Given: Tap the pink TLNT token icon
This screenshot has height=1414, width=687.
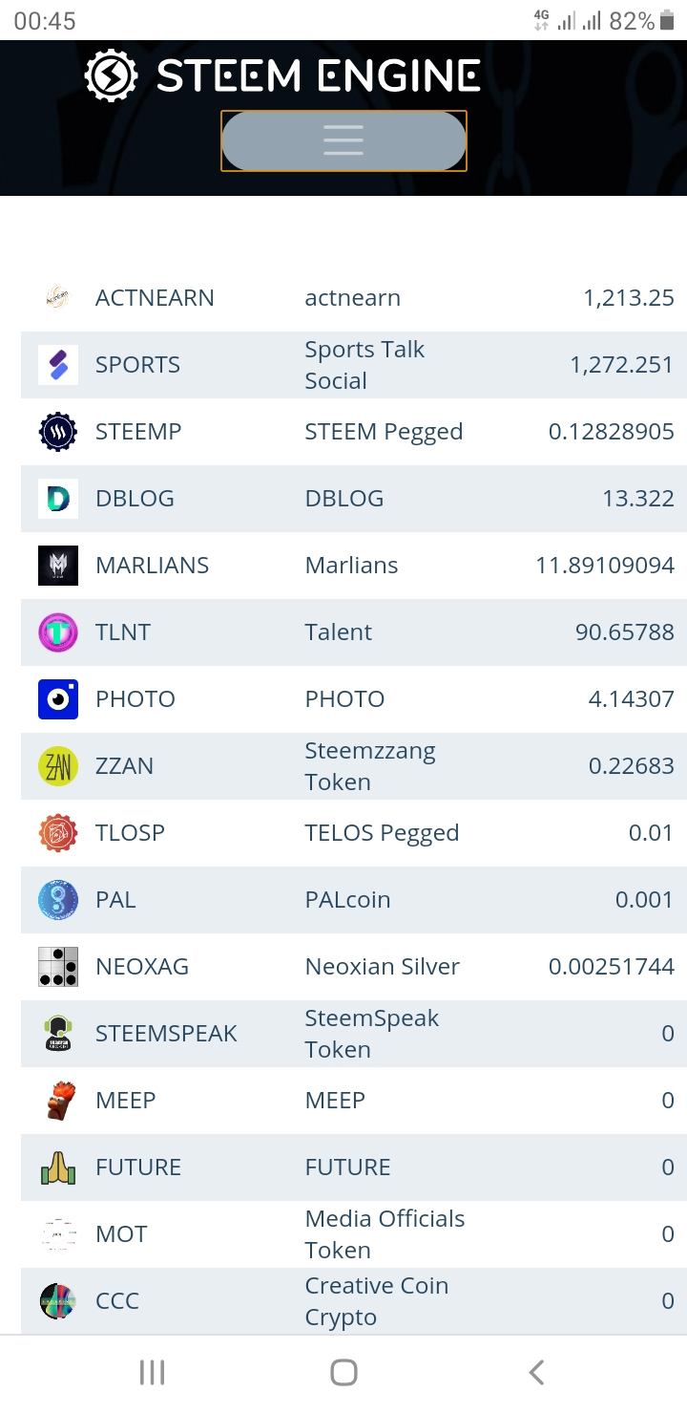Looking at the screenshot, I should [58, 632].
